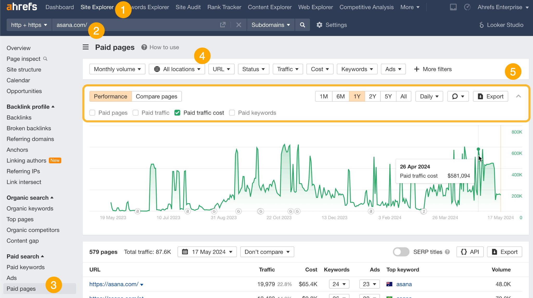Click the search magnifier icon
The width and height of the screenshot is (533, 298).
(302, 25)
